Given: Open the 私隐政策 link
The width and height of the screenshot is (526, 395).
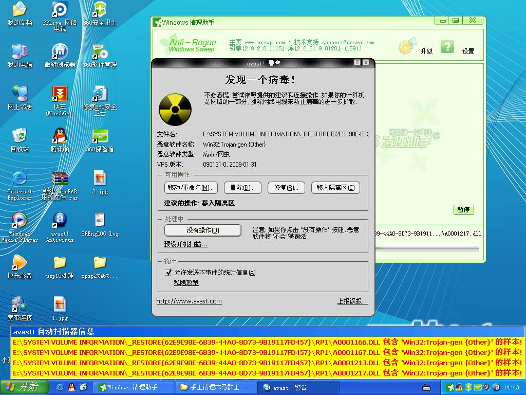Looking at the screenshot, I should (186, 283).
